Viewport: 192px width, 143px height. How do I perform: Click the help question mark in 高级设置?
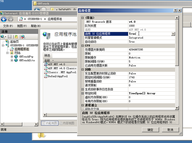175,11
